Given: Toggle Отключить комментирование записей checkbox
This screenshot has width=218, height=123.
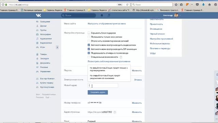Looking at the screenshot, I should (x=89, y=41).
